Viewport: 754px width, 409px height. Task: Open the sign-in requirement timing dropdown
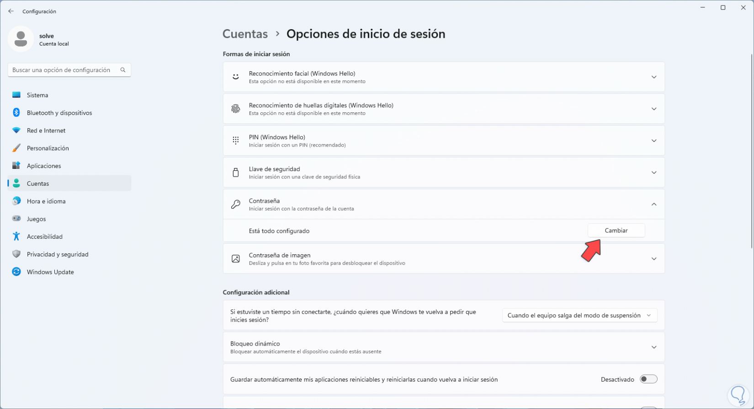579,315
